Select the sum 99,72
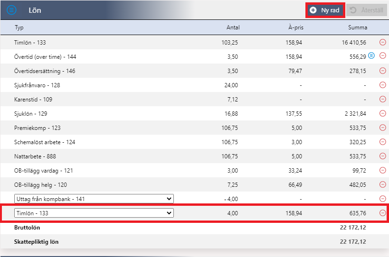 coord(360,171)
